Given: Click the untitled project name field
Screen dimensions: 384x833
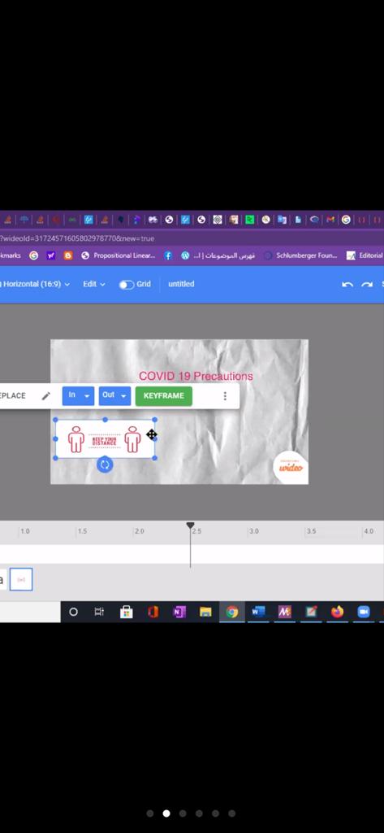Looking at the screenshot, I should pyautogui.click(x=181, y=284).
